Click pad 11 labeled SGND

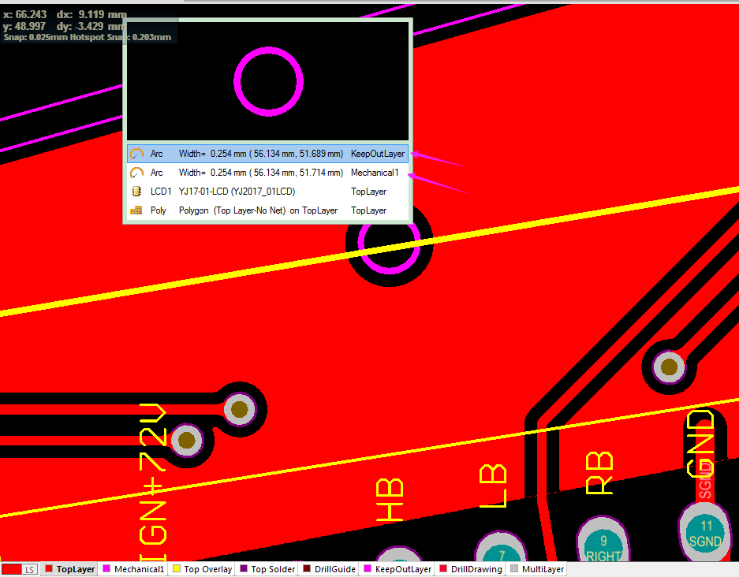(x=706, y=533)
